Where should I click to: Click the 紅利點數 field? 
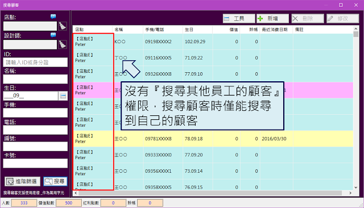click(x=113, y=203)
